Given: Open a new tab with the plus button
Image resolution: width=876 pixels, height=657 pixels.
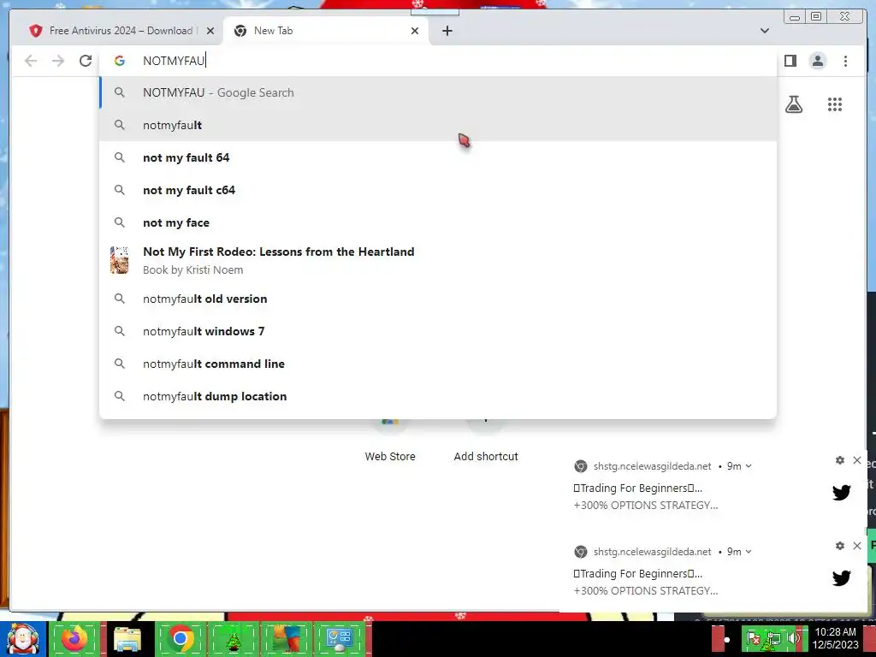Looking at the screenshot, I should click(x=447, y=31).
